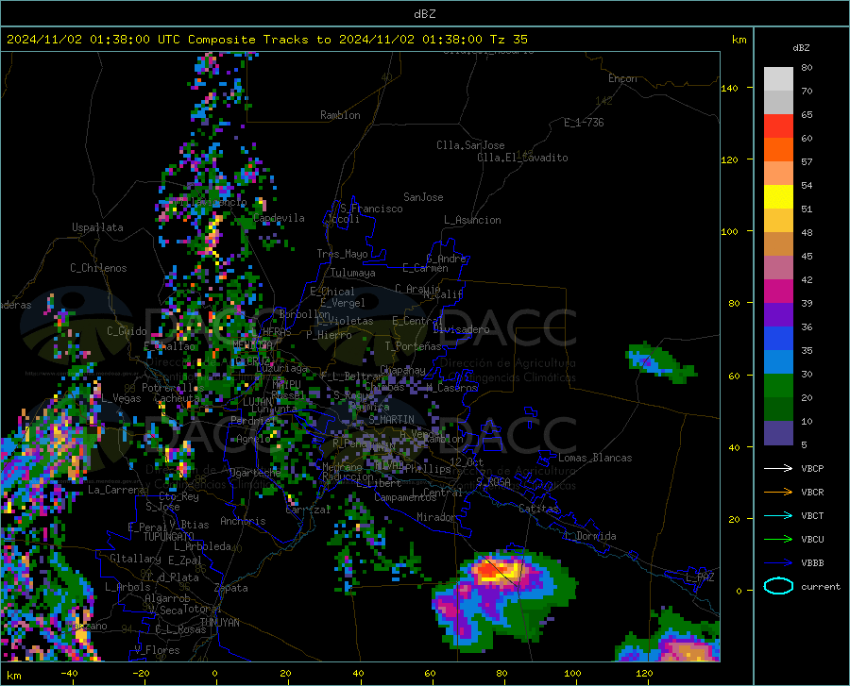Image resolution: width=850 pixels, height=686 pixels.
Task: Click the white VBCP arrow in legend
Action: pyautogui.click(x=778, y=468)
